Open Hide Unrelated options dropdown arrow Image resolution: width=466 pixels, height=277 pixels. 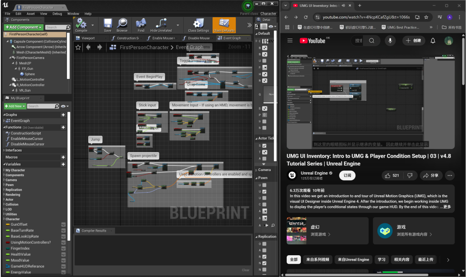coord(178,25)
